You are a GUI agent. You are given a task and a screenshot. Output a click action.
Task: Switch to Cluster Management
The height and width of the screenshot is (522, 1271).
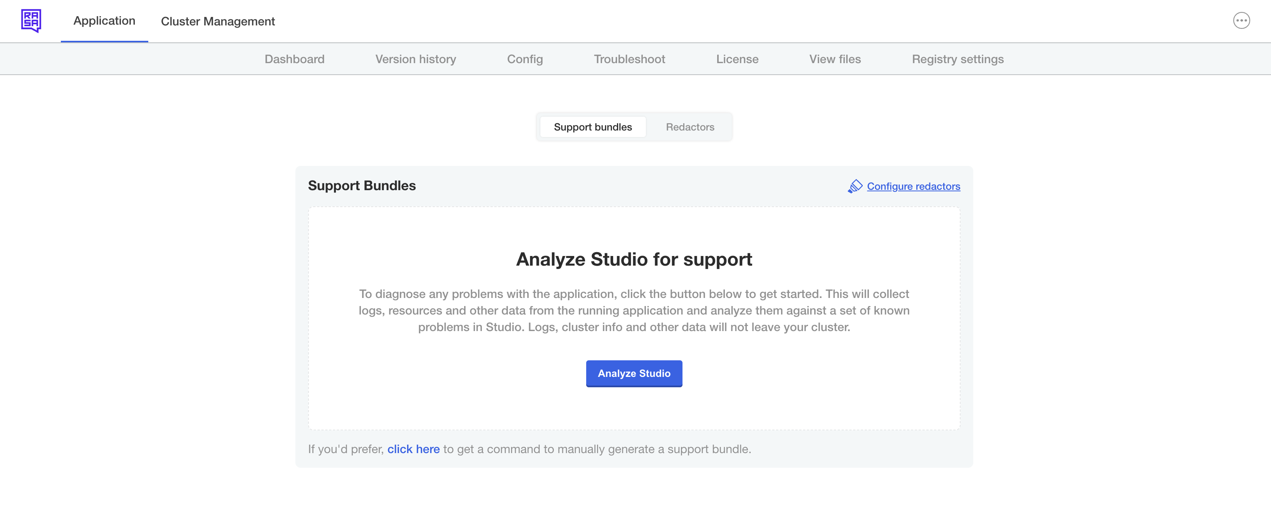pos(218,21)
